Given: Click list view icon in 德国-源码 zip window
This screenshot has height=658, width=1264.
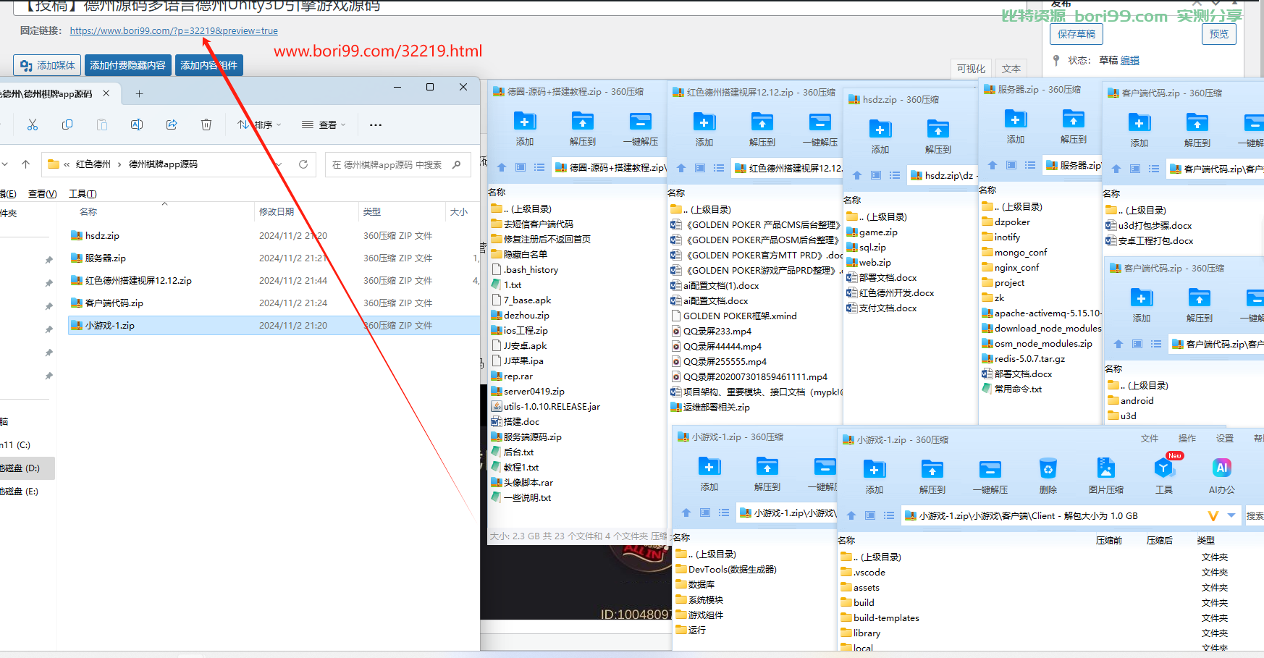Looking at the screenshot, I should pos(539,167).
